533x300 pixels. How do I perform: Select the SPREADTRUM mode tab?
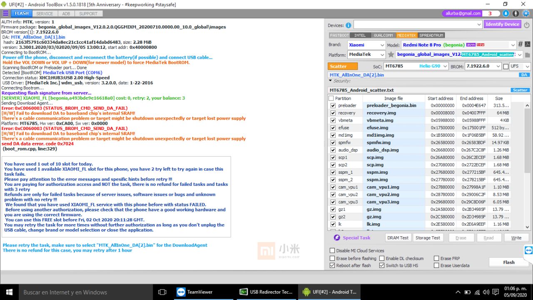tap(431, 35)
